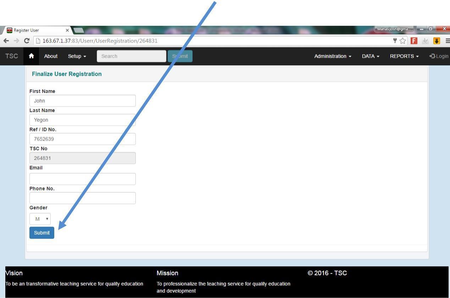Image resolution: width=450 pixels, height=298 pixels.
Task: Open the DATA dropdown menu
Action: tap(371, 56)
